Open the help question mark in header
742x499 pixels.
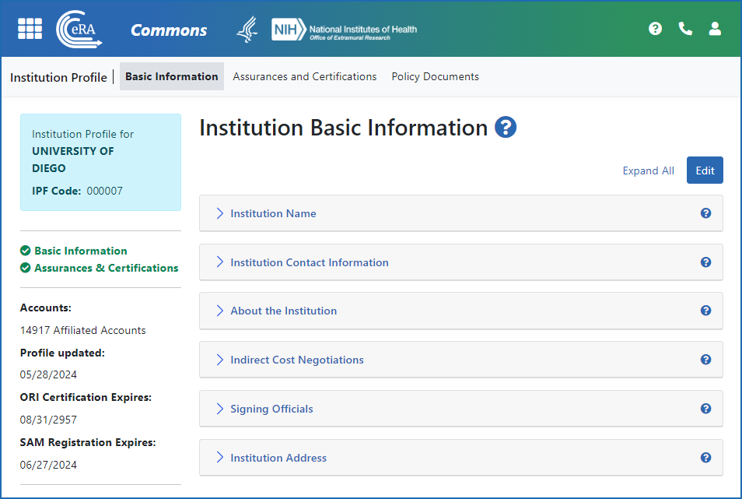655,28
